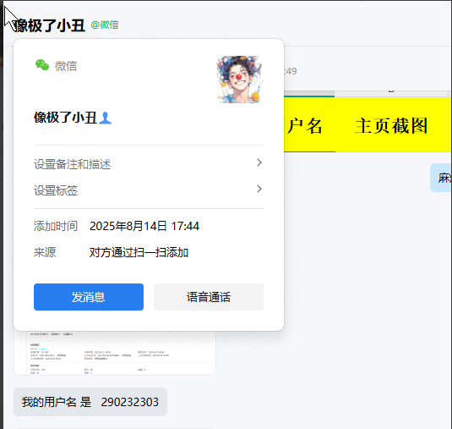Click the green WeChat logo icon
The image size is (452, 429).
pos(42,65)
